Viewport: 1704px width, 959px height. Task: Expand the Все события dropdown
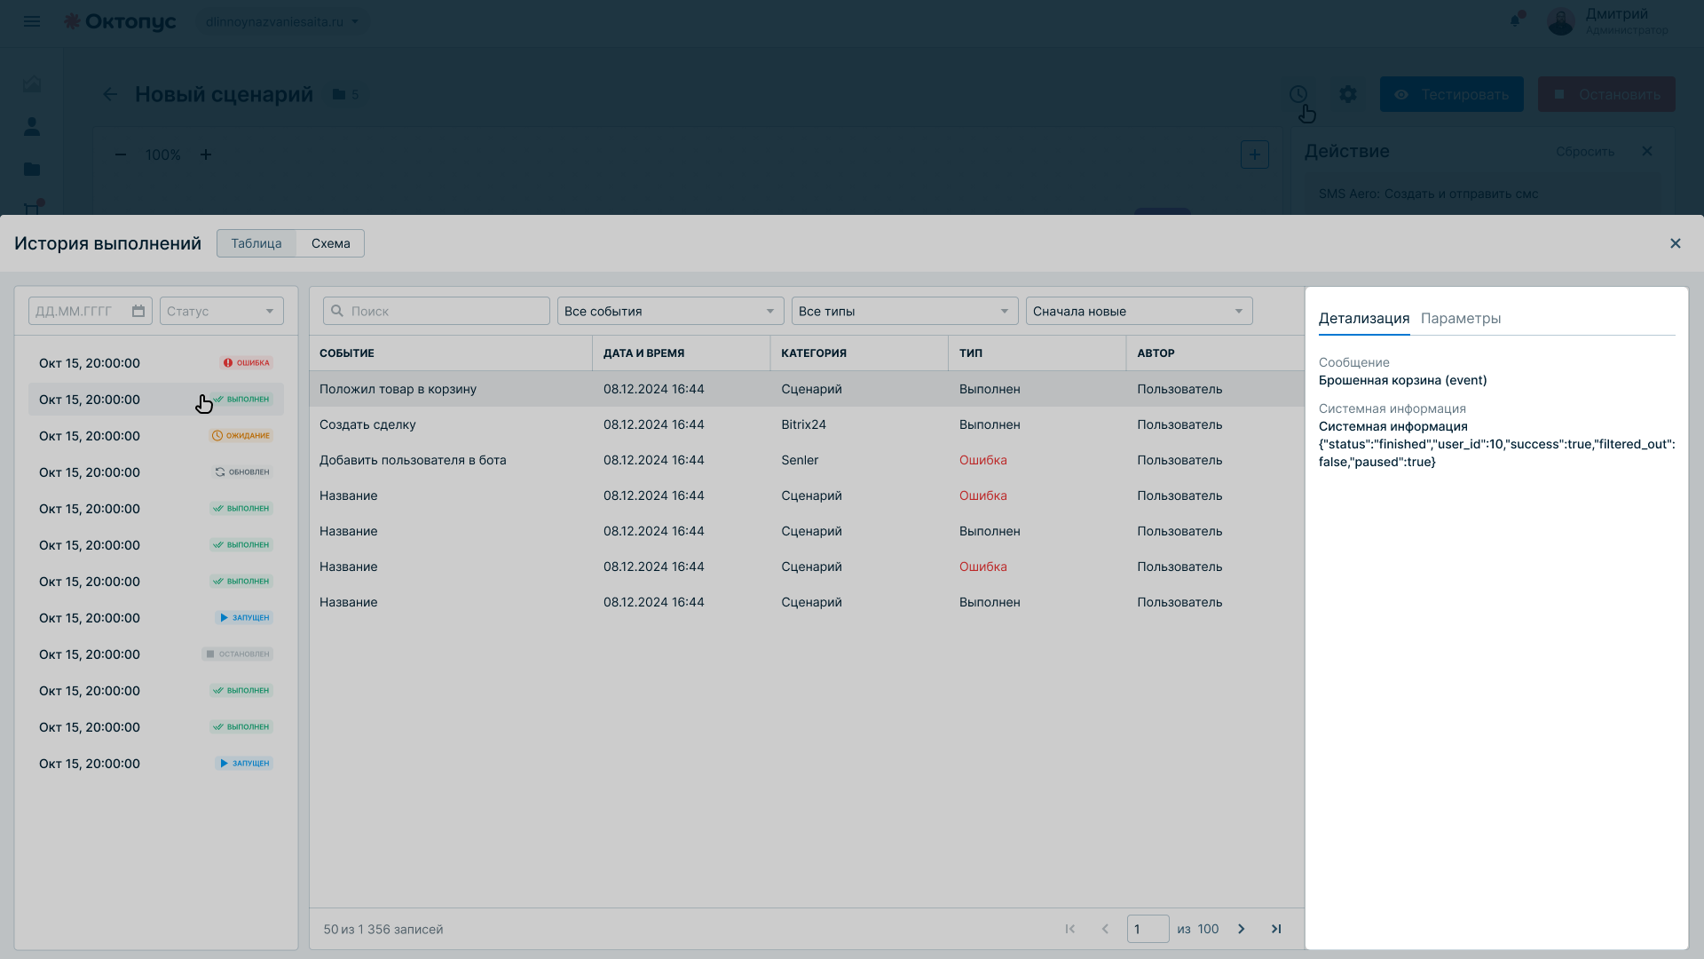pos(671,311)
